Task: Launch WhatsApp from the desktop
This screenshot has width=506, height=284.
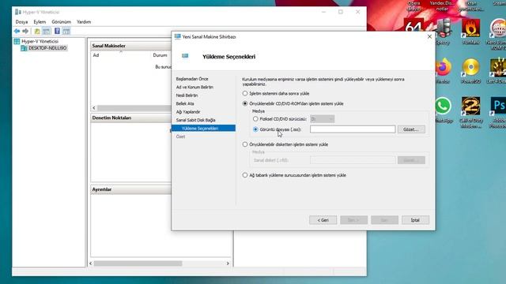Action: point(443,110)
